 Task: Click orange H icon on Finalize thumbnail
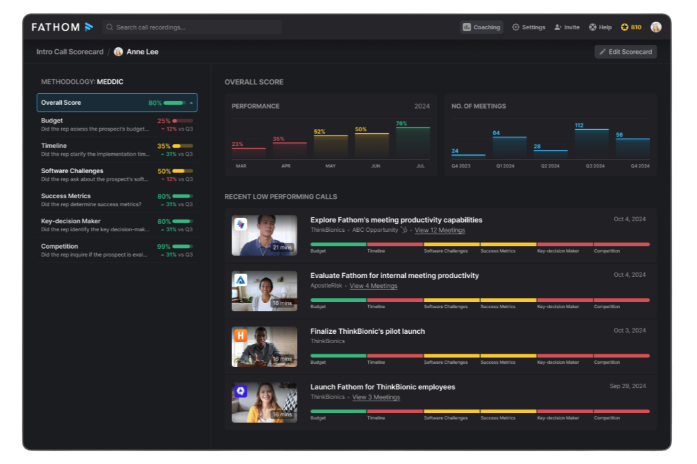click(241, 336)
